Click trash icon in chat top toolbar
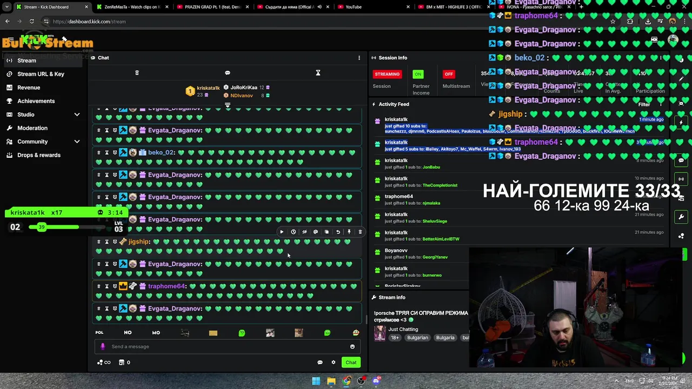 coord(137,73)
